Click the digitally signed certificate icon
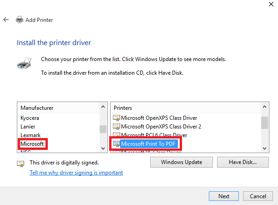Image resolution: width=278 pixels, height=205 pixels. (20, 164)
